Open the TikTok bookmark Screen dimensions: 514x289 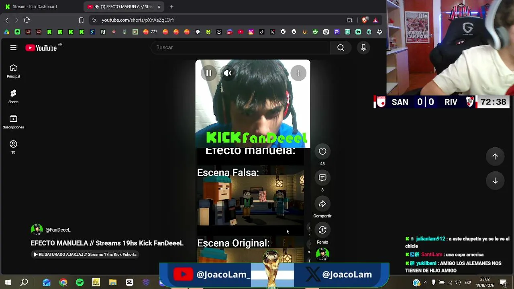pyautogui.click(x=262, y=32)
